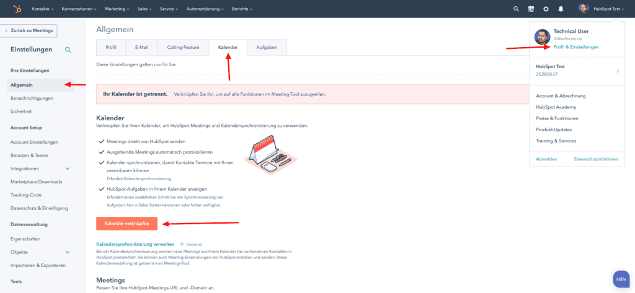The height and width of the screenshot is (293, 635).
Task: Open the Sales menu
Action: coord(144,9)
